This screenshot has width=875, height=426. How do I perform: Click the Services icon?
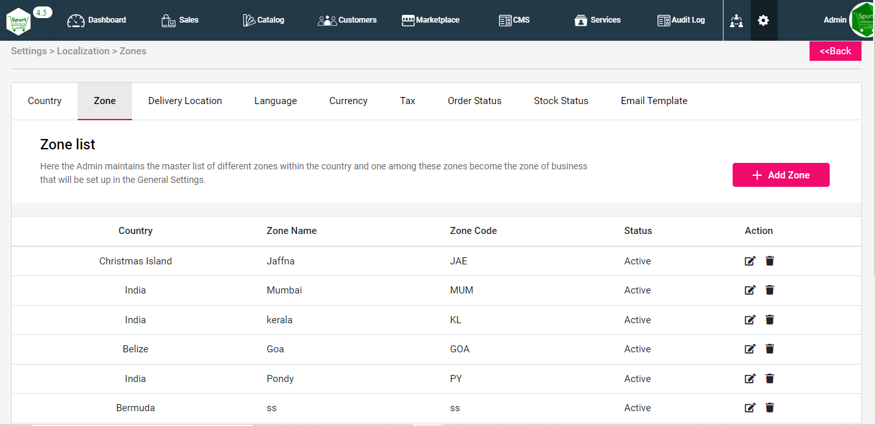coord(581,21)
